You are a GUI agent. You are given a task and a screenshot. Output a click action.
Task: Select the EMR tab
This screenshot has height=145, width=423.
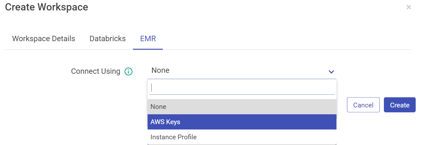[x=148, y=39]
